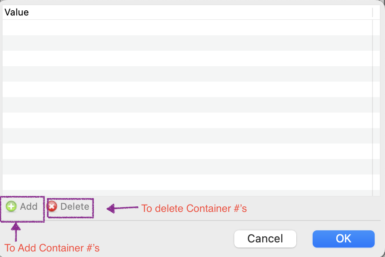Click the green plus Add icon
This screenshot has height=257, width=385.
[11, 206]
